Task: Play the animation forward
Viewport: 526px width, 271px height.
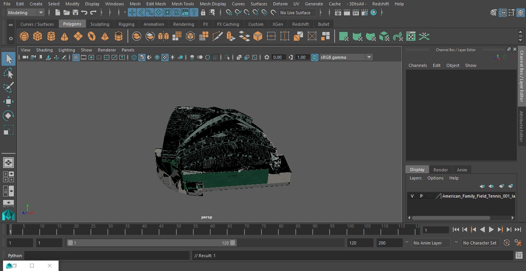Action: coord(491,229)
